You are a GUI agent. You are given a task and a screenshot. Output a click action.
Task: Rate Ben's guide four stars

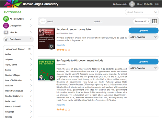click(x=66, y=110)
